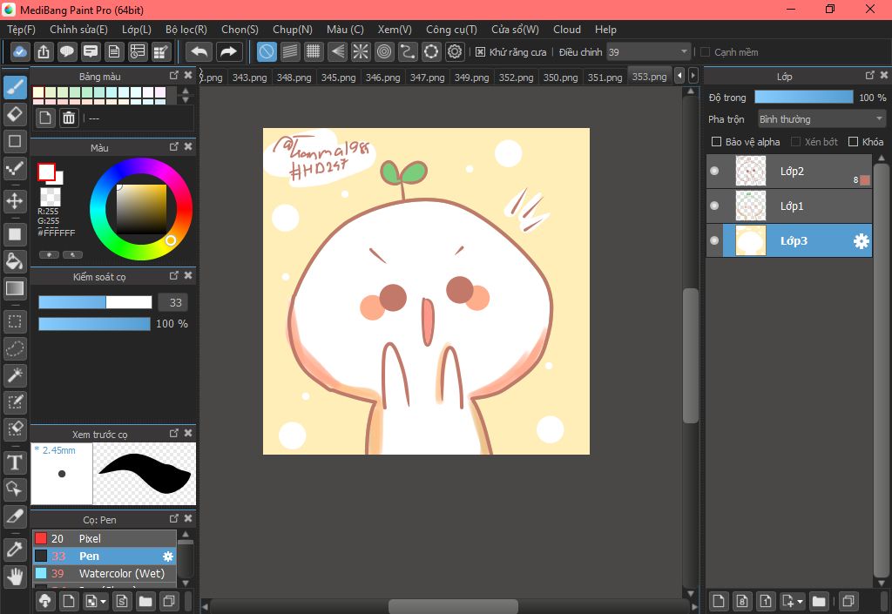Choose the Text tool
Image resolution: width=892 pixels, height=614 pixels.
tap(15, 462)
